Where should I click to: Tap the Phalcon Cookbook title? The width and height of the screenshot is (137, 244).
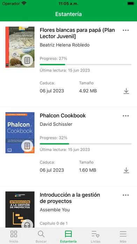point(63,116)
